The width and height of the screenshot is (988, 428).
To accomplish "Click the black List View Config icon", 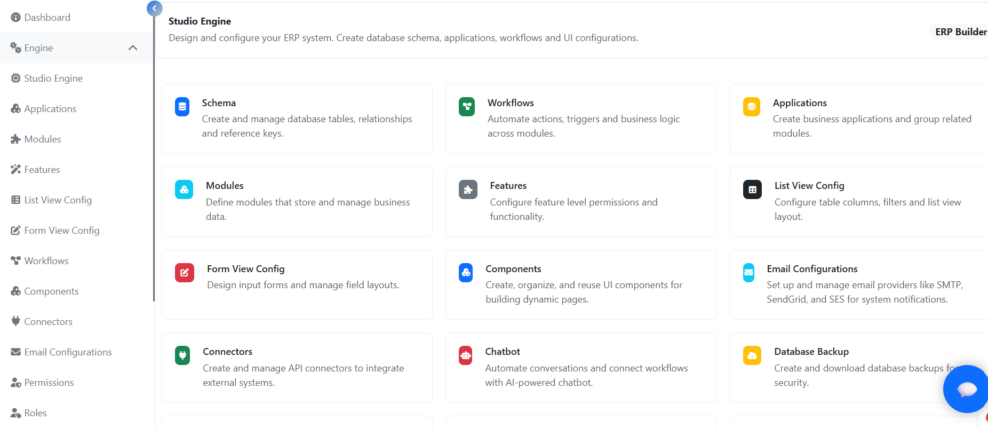I will point(752,189).
